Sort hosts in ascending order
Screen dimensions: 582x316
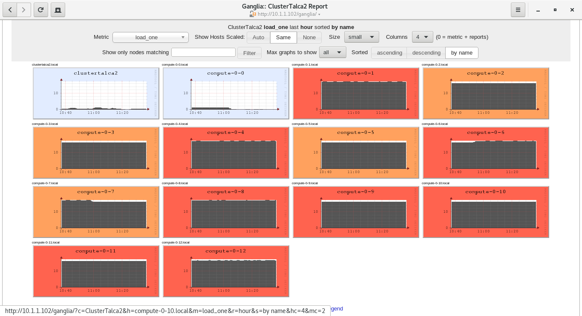[x=389, y=53]
